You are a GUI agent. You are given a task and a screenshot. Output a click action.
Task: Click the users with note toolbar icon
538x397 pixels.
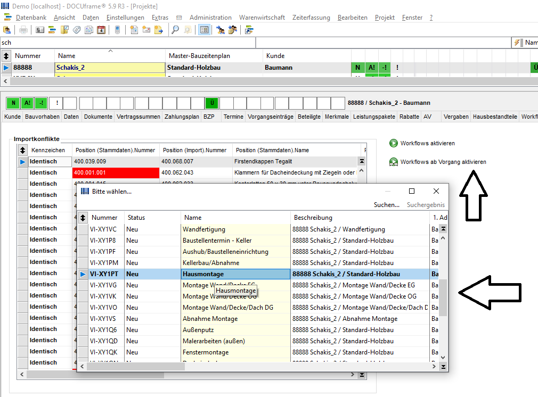coord(233,30)
